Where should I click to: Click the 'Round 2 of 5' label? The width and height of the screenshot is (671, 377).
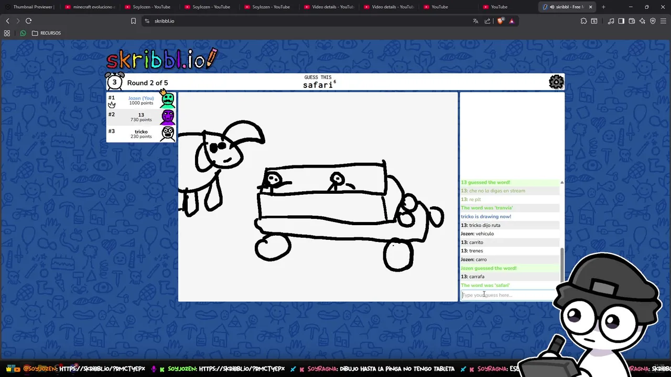click(x=147, y=83)
